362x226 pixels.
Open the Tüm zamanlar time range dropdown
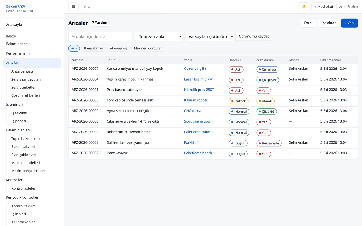(x=159, y=36)
